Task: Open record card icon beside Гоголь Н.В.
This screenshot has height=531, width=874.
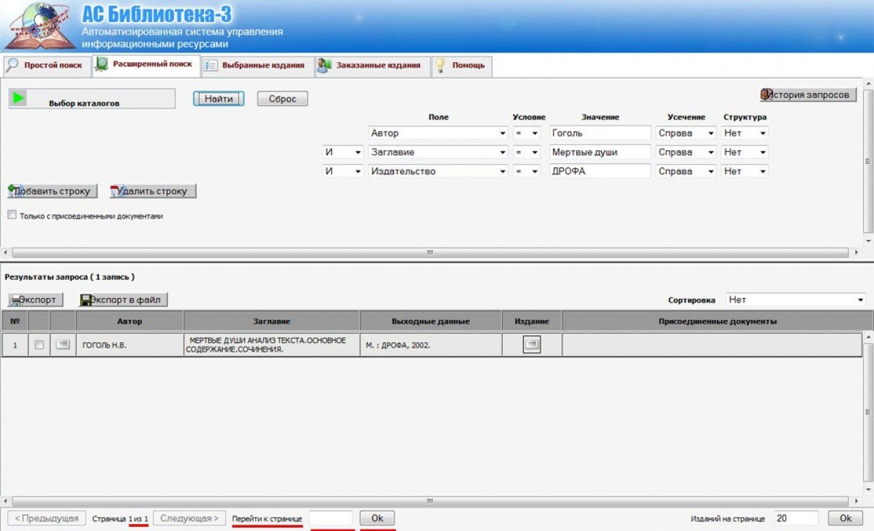Action: click(x=63, y=344)
